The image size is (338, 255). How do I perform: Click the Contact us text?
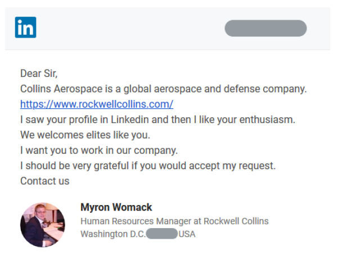[x=45, y=181]
